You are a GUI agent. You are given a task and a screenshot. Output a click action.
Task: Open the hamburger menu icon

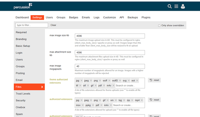176,6
